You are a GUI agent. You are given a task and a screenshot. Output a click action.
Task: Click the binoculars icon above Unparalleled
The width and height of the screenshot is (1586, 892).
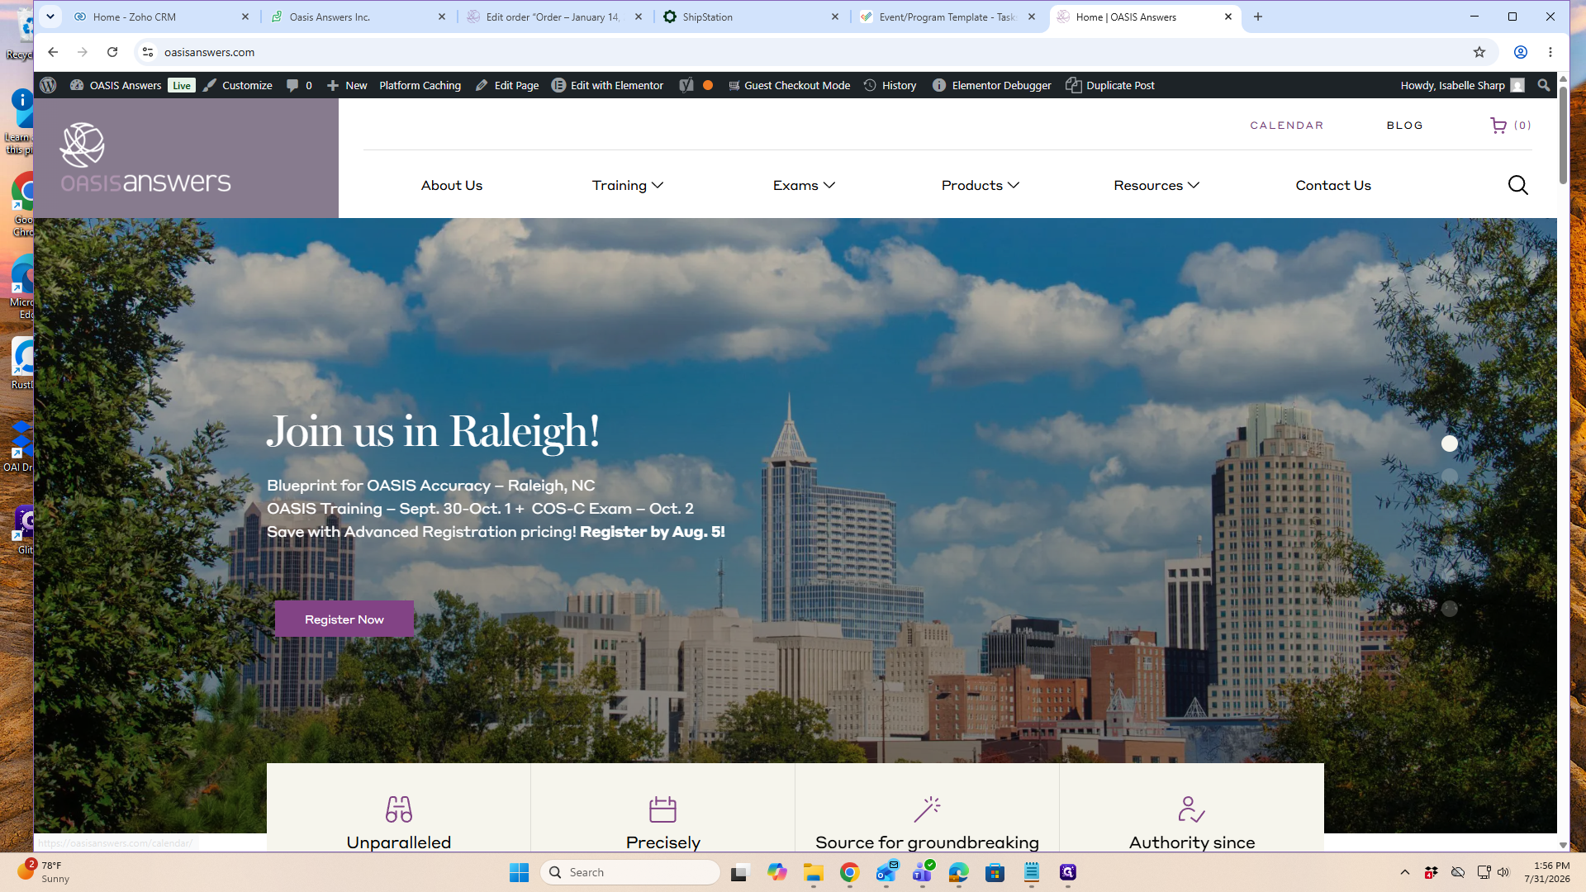click(399, 809)
